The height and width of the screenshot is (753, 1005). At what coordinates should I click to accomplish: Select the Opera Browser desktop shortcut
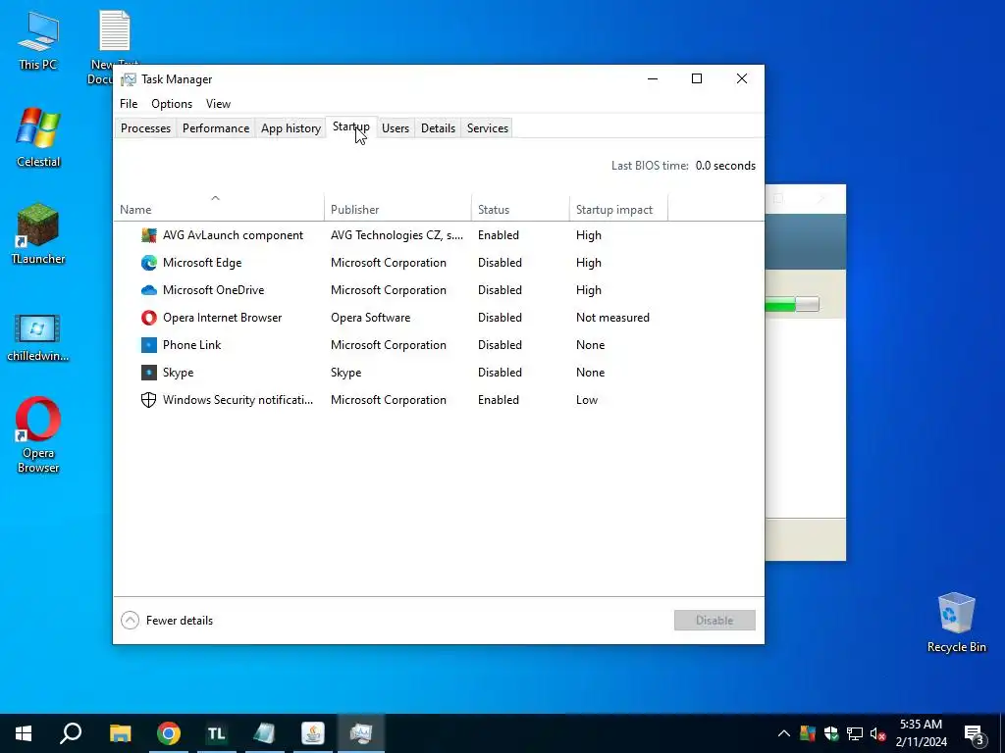click(38, 434)
